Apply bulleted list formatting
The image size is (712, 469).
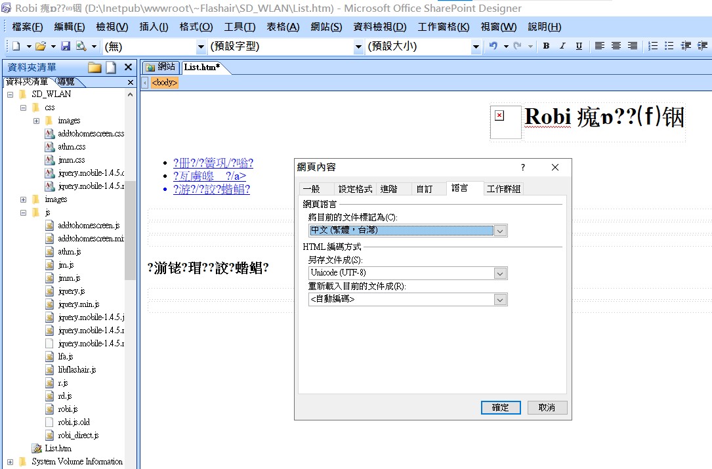669,46
